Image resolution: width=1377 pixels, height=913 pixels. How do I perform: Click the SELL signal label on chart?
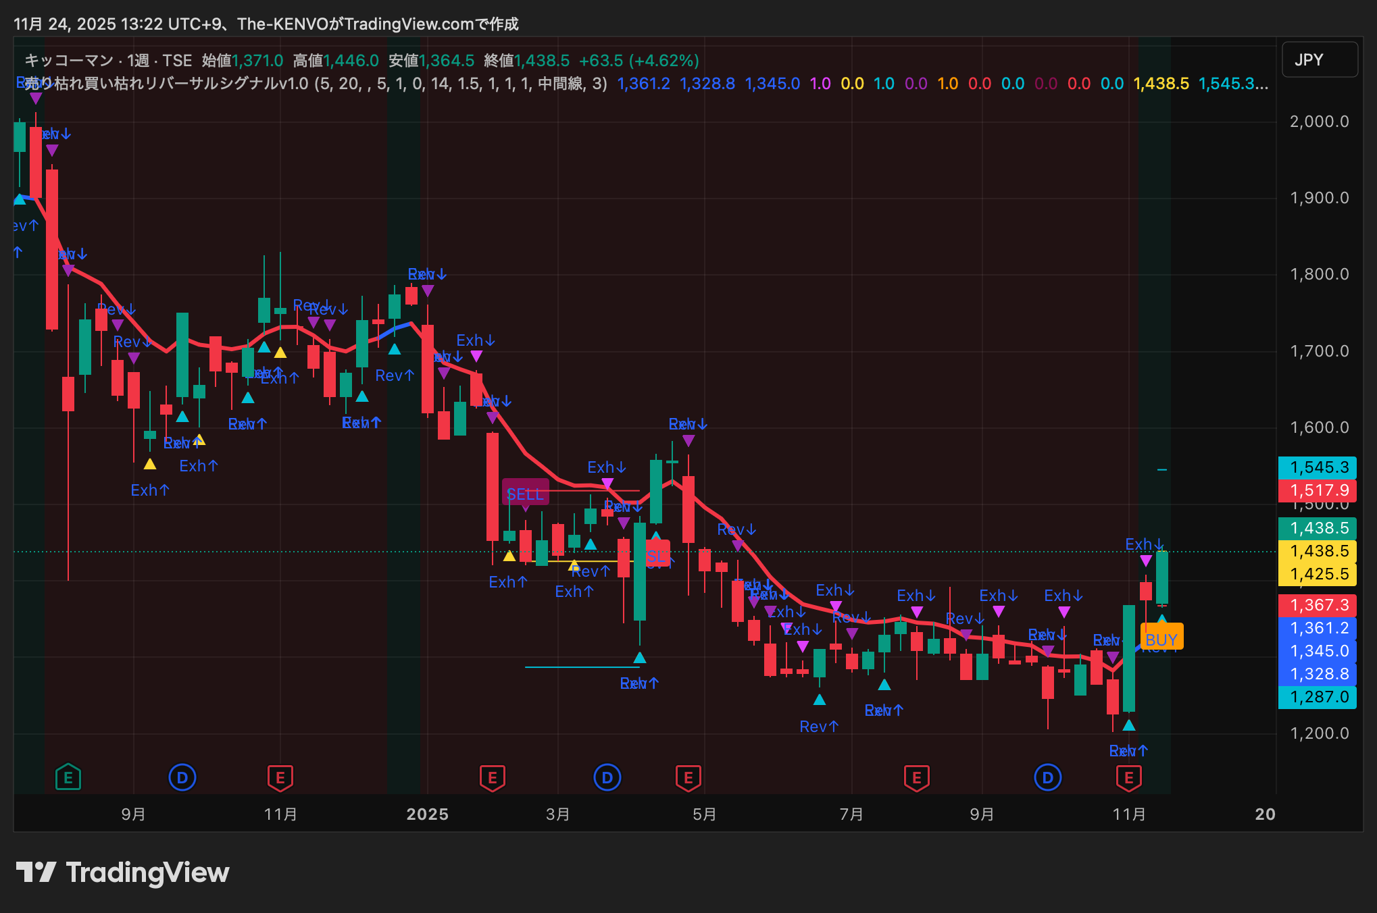(525, 494)
